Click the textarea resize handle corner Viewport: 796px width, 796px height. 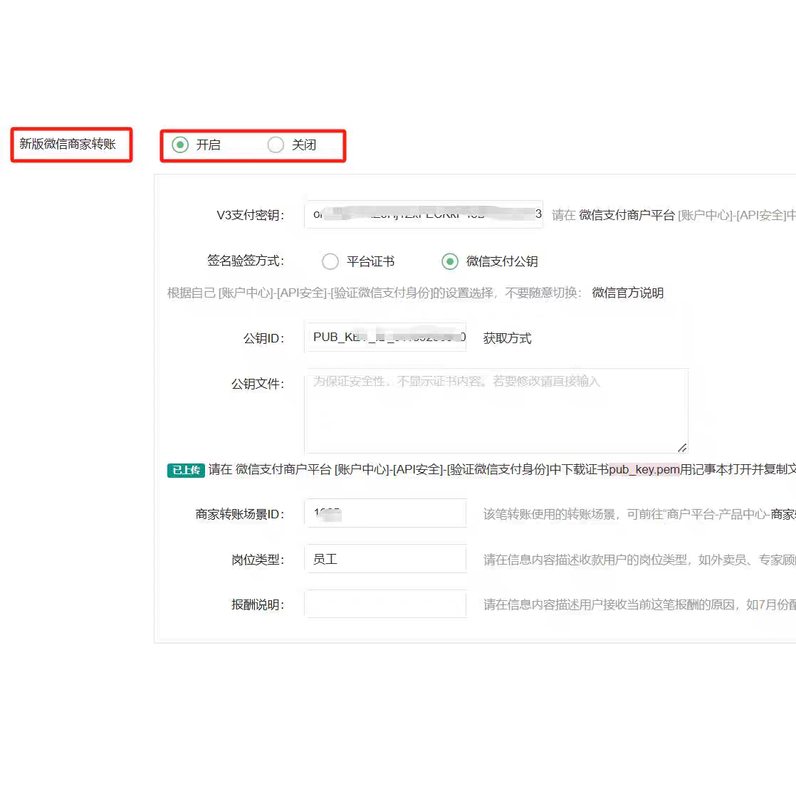point(682,447)
